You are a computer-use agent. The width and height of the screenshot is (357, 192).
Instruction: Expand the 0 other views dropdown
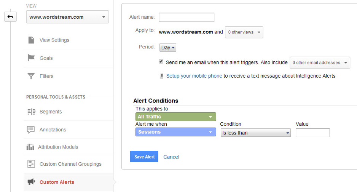(244, 32)
